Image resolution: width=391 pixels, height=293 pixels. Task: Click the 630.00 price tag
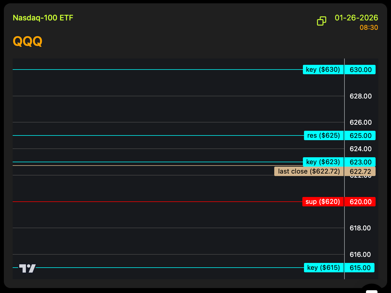coord(360,70)
